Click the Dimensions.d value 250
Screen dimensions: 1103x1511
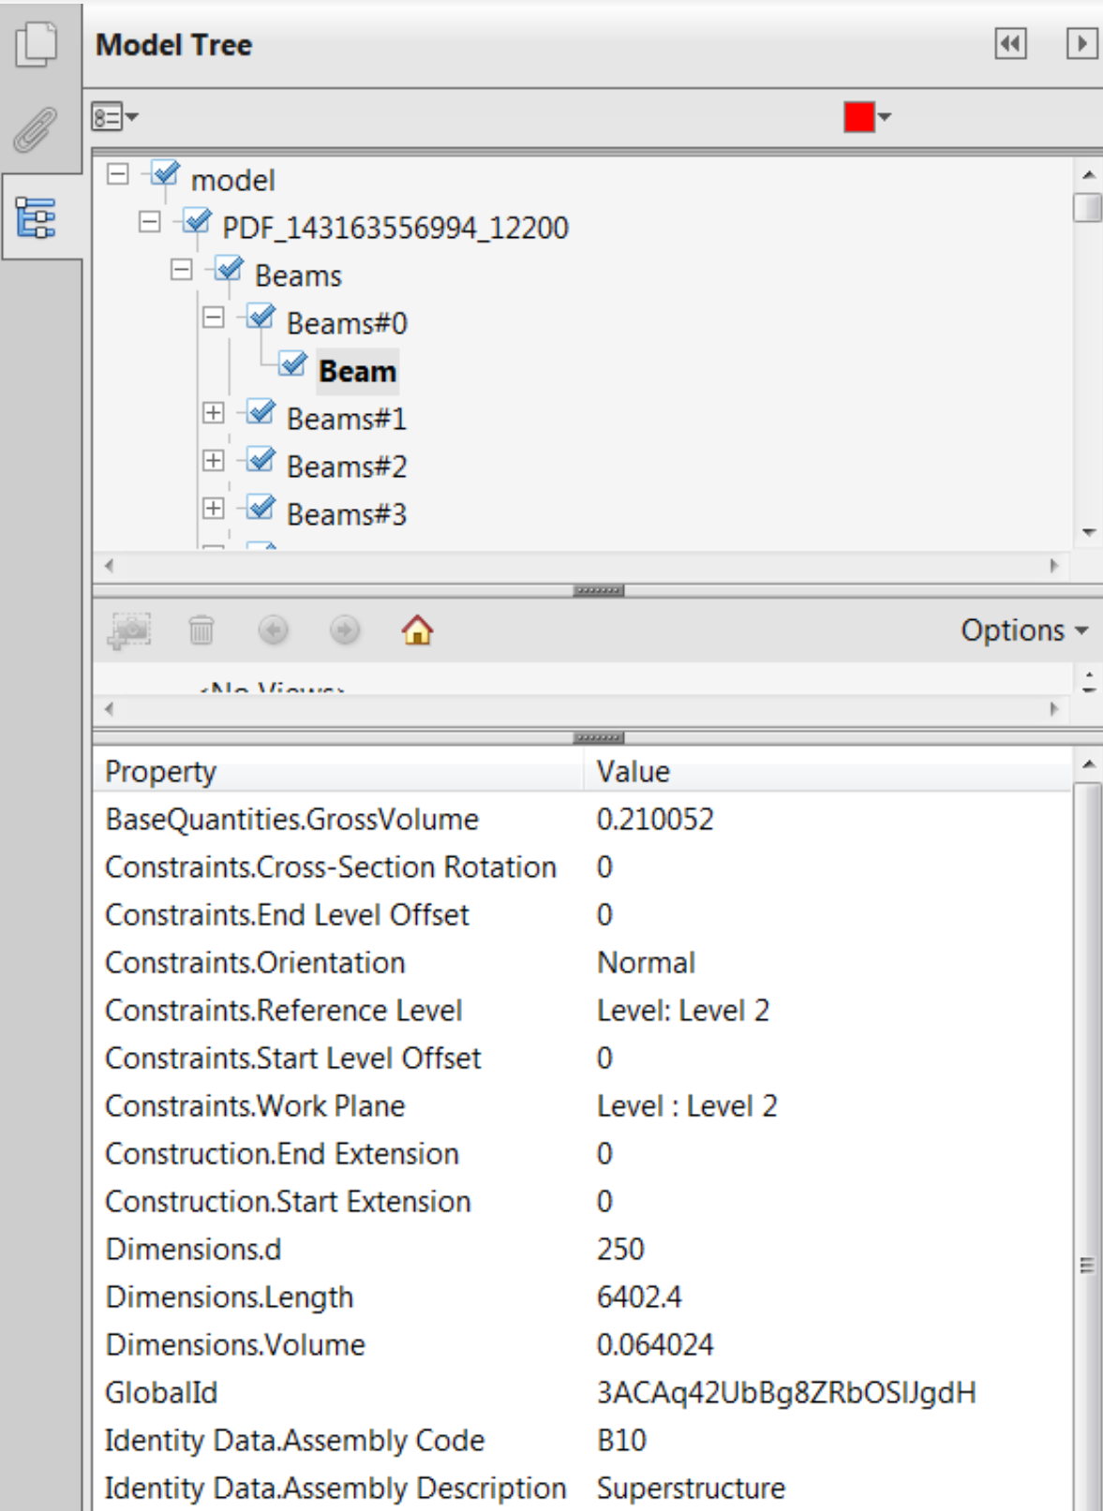pos(620,1250)
